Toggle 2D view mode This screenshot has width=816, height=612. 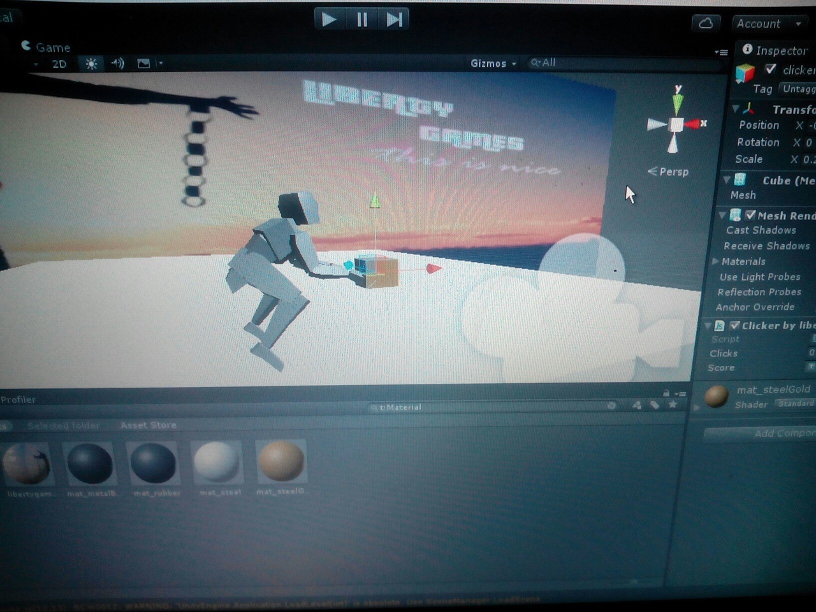point(59,64)
